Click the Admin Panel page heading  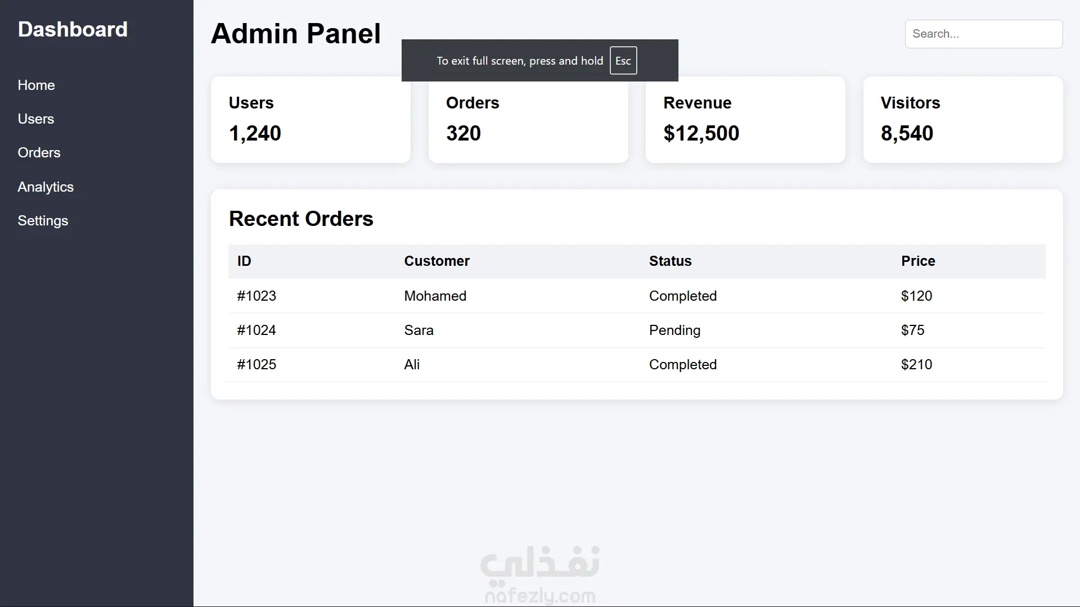pyautogui.click(x=296, y=34)
